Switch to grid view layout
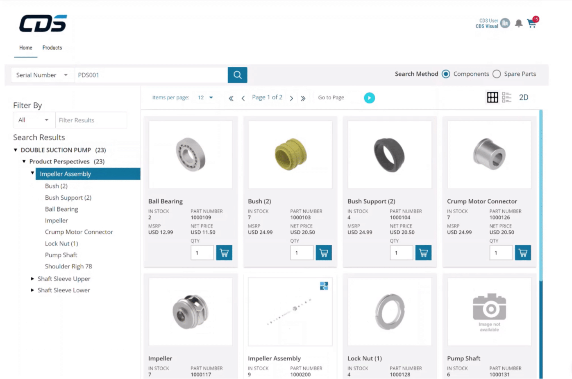This screenshot has width=572, height=379. tap(492, 97)
